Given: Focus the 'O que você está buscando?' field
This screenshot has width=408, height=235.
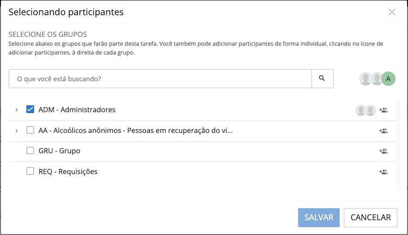Looking at the screenshot, I should click(x=160, y=78).
